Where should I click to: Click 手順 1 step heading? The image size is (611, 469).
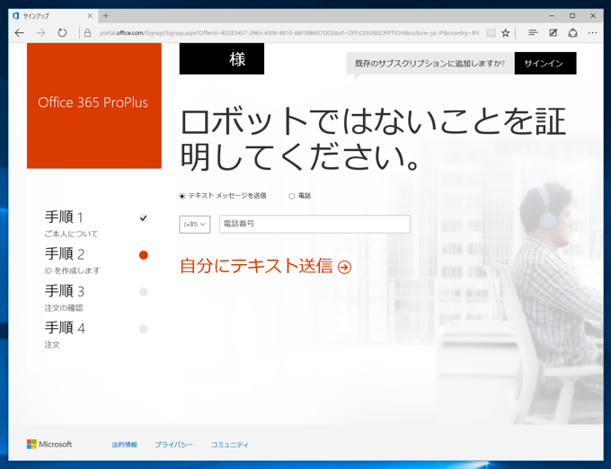point(65,217)
